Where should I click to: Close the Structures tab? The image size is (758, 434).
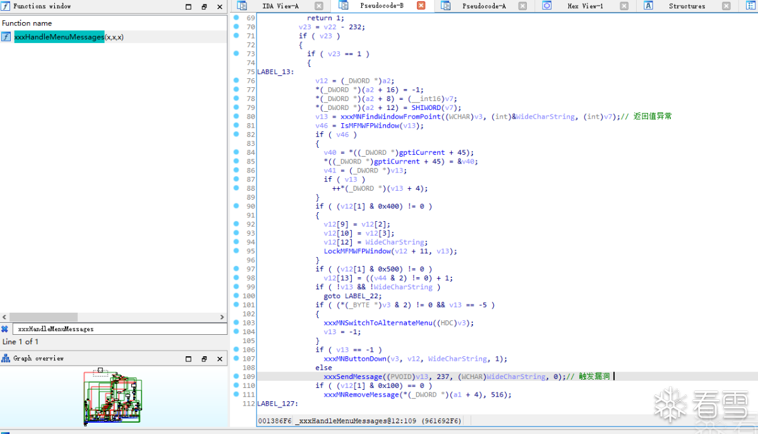726,6
